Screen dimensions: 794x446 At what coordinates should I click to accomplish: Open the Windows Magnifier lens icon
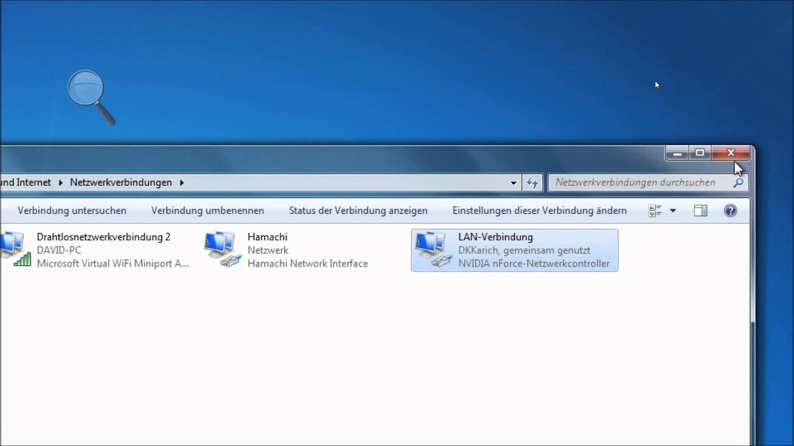tap(91, 97)
